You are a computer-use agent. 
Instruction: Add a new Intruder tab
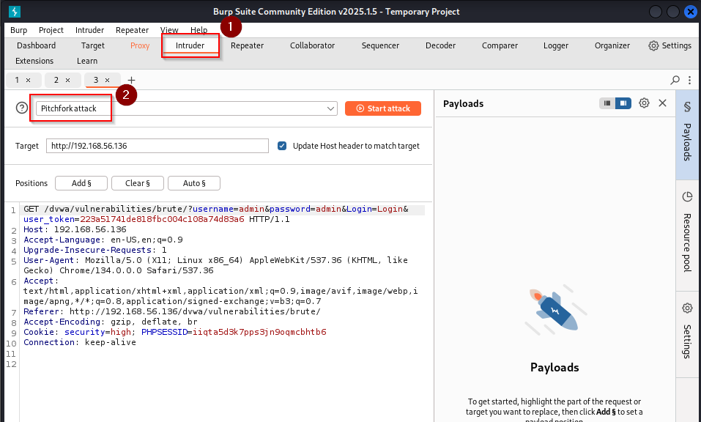[131, 80]
